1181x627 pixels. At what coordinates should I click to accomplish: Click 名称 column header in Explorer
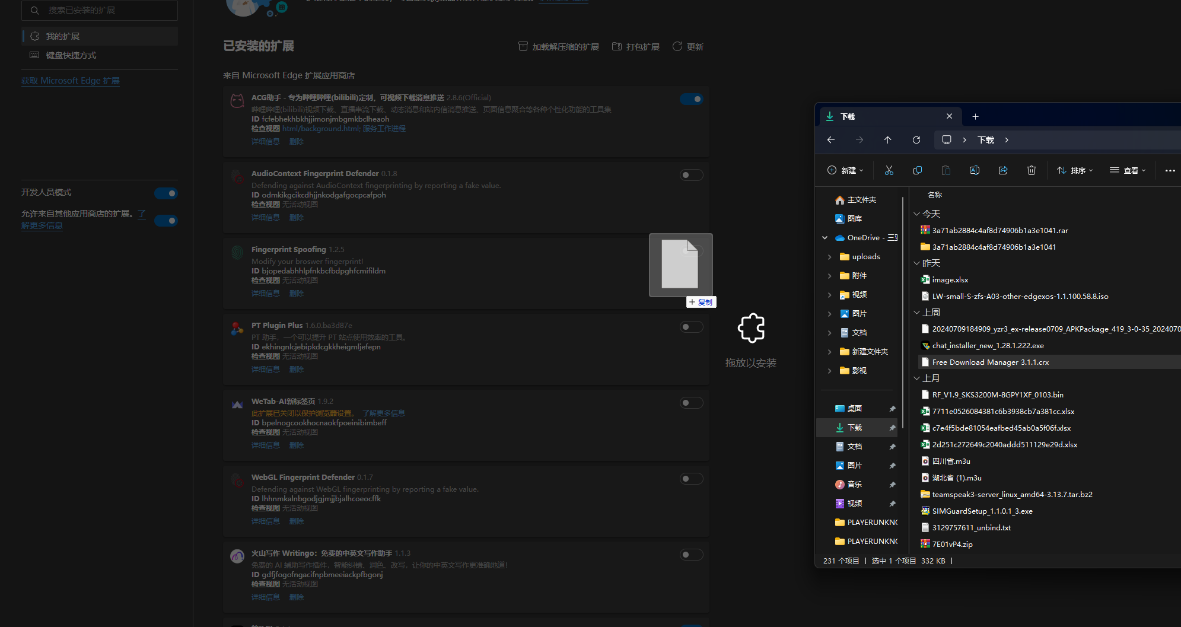934,195
